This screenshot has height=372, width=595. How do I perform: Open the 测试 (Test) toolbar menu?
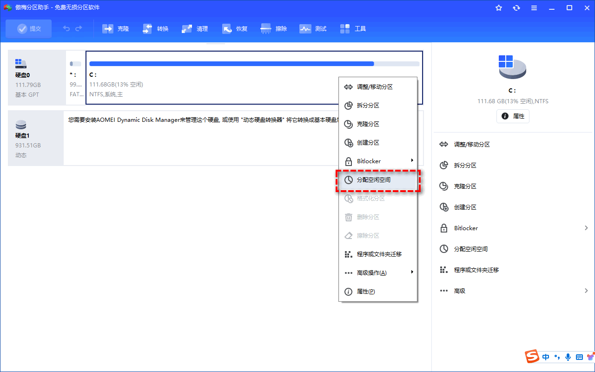(x=313, y=29)
